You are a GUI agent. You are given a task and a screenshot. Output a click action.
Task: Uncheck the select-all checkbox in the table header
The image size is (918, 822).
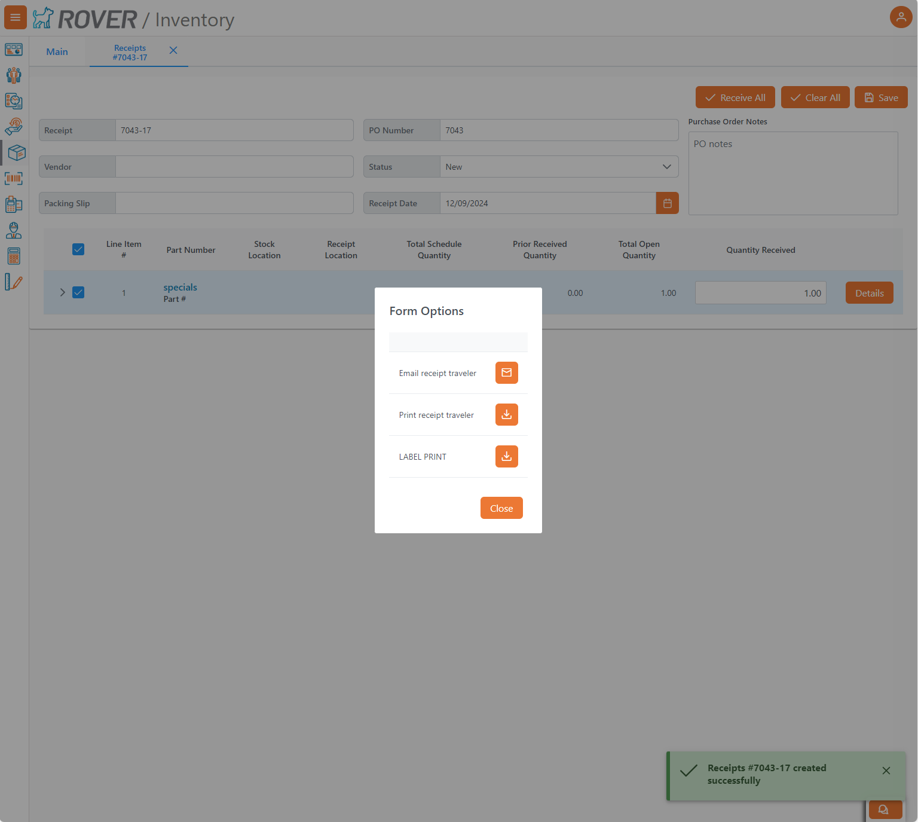click(x=78, y=249)
